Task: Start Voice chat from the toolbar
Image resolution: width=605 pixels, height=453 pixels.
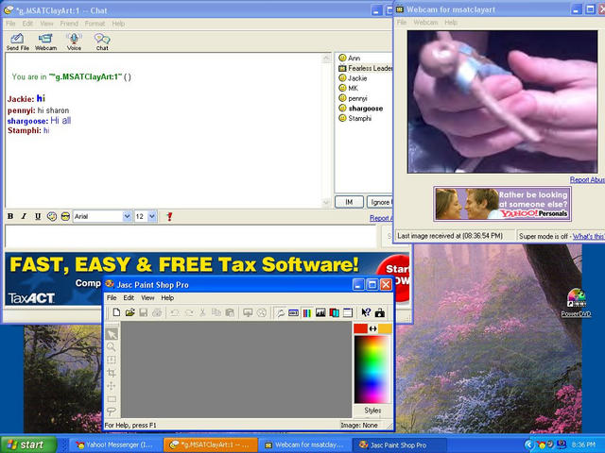Action: [74, 42]
